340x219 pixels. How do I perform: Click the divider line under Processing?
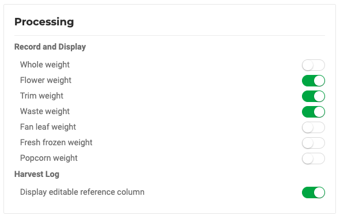[x=170, y=35]
